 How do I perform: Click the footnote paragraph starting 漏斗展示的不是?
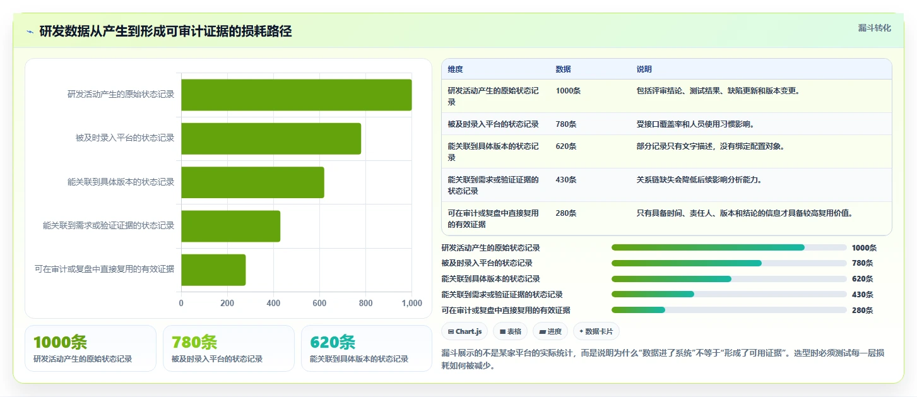pos(663,359)
